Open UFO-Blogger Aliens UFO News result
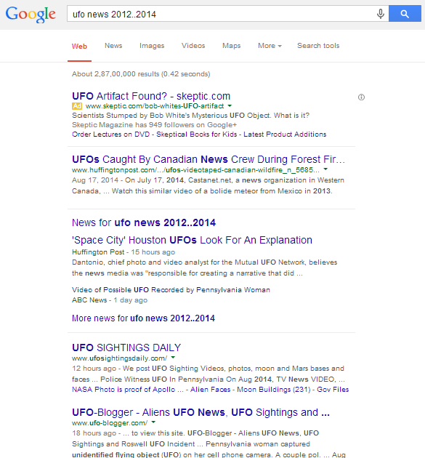The image size is (425, 458). point(201,412)
